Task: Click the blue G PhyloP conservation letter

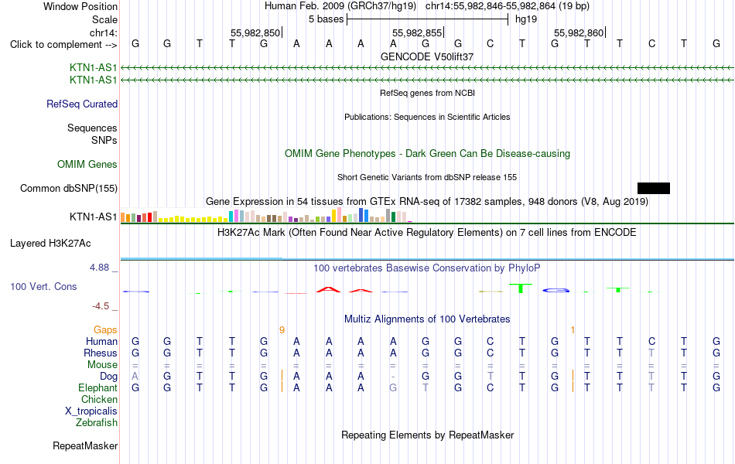Action: (556, 291)
